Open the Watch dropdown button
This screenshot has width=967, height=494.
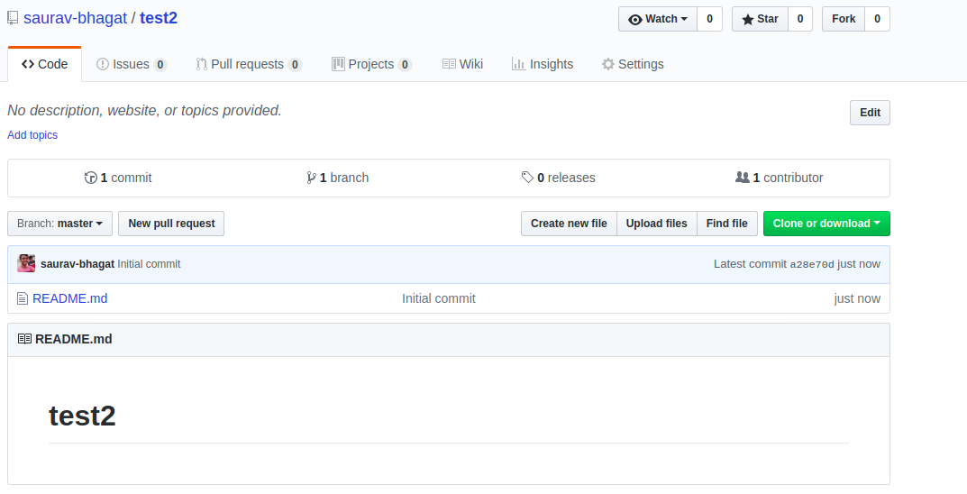(657, 19)
